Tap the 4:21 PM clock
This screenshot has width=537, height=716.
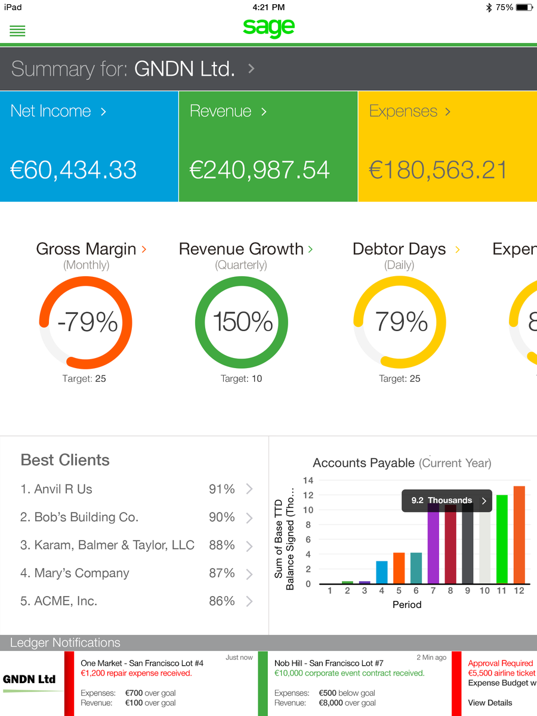(268, 7)
